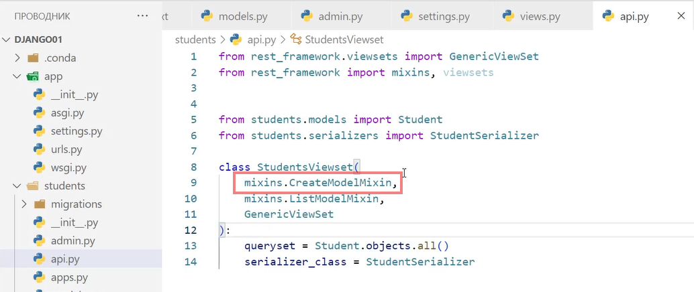Viewport: 694px width, 292px height.
Task: Click the Python icon next to asgi.py
Action: 39,113
